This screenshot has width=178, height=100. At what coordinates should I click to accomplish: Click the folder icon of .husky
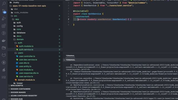(11, 2)
